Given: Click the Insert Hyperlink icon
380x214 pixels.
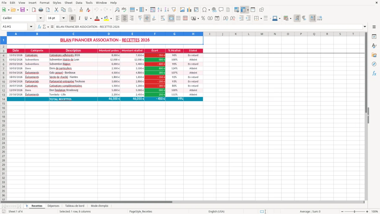Looking at the screenshot, I should (214, 10).
